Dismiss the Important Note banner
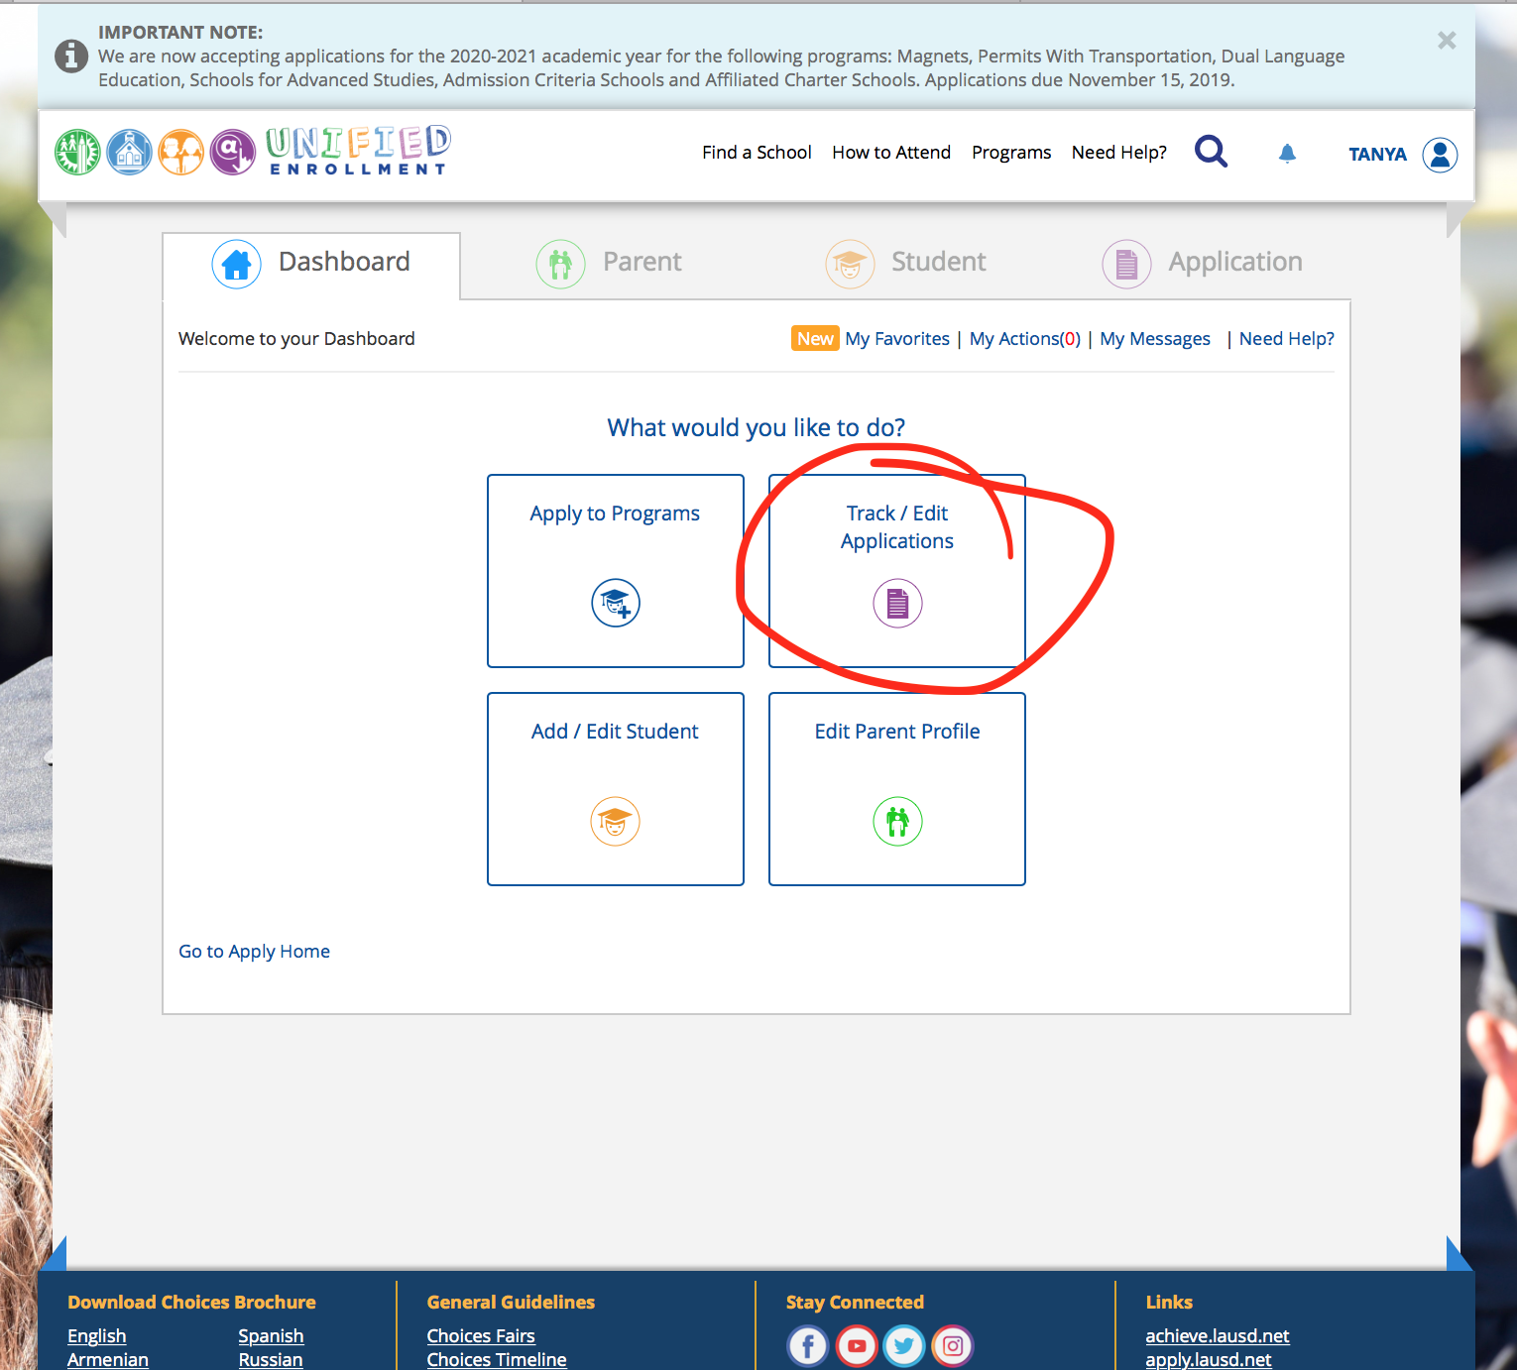Viewport: 1517px width, 1370px height. coord(1447,41)
